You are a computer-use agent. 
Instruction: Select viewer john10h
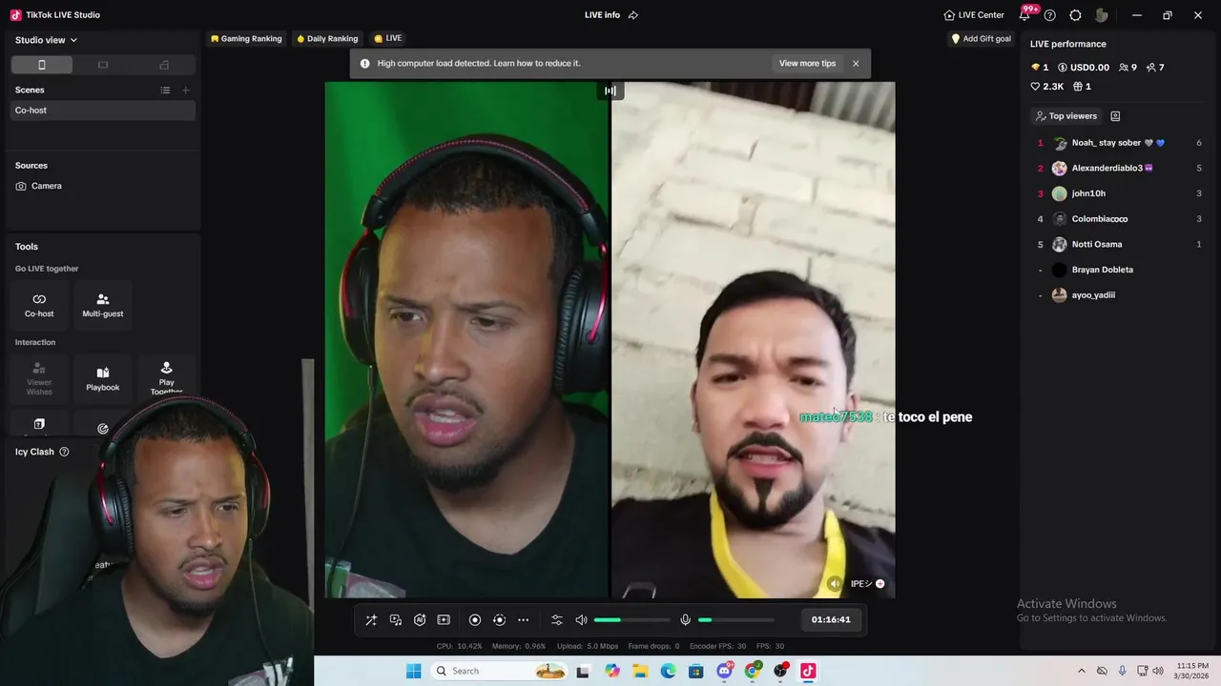(1118, 193)
